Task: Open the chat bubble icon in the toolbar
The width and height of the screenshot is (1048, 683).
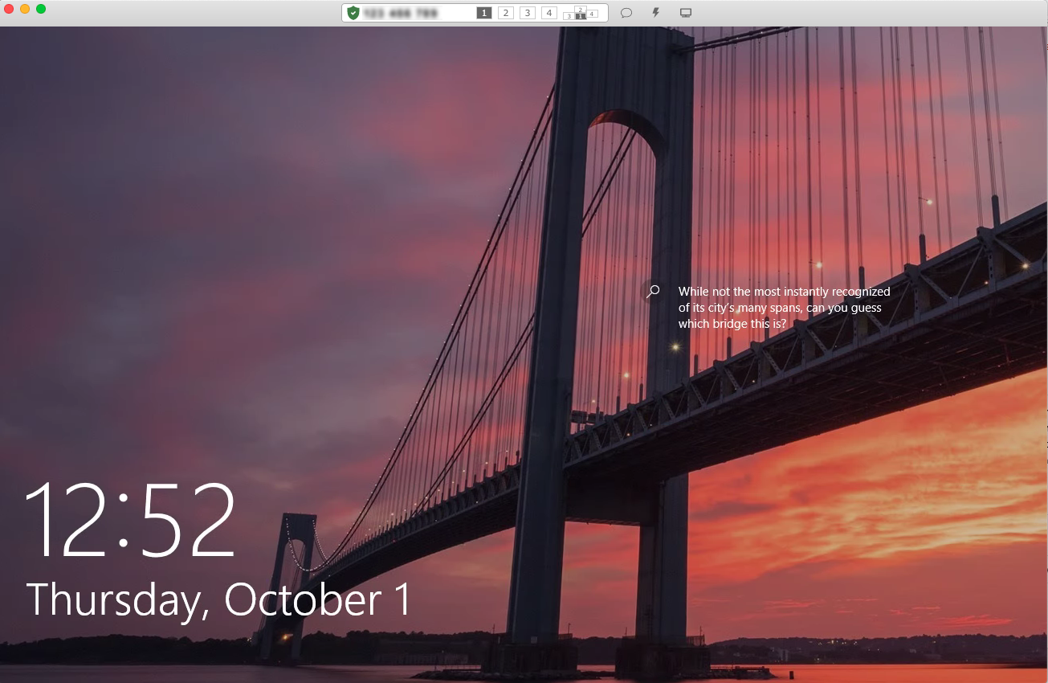Action: 627,12
